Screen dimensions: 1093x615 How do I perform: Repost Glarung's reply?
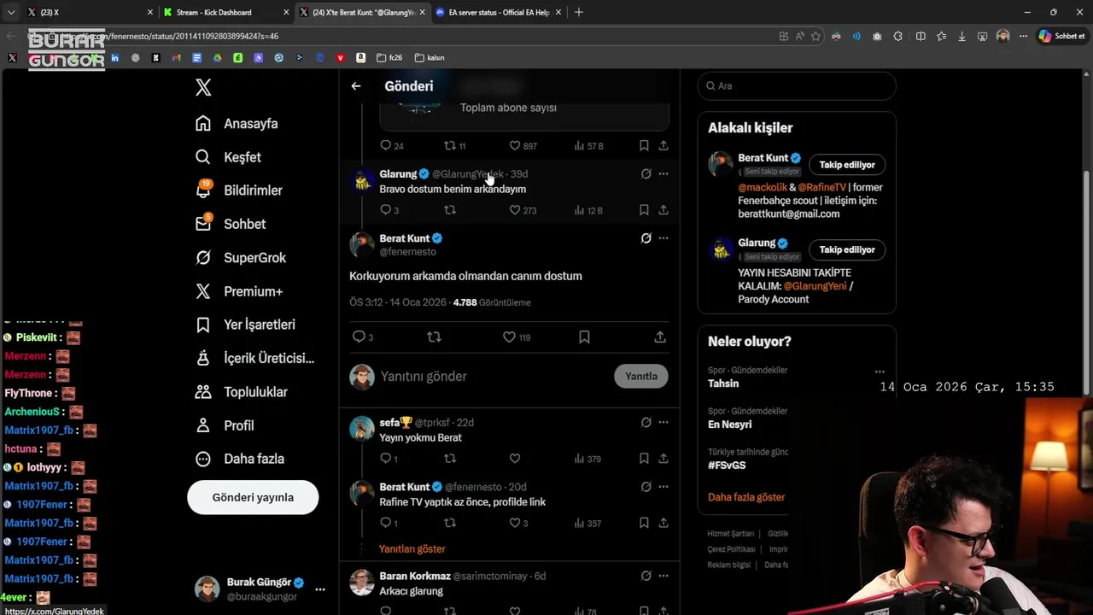(x=450, y=210)
